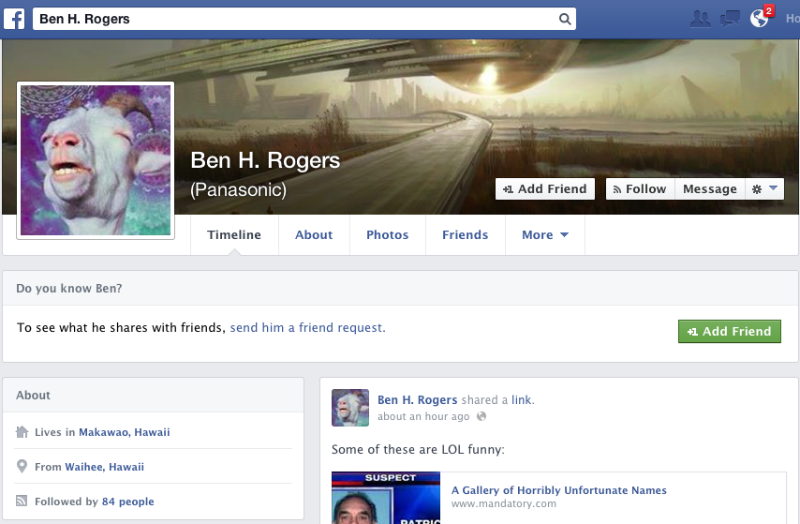This screenshot has width=800, height=524.
Task: Click the Message button
Action: 709,189
